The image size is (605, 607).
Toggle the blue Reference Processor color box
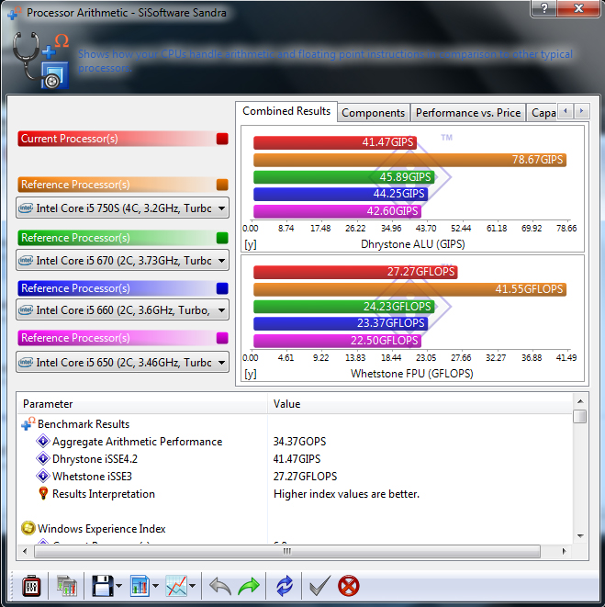point(222,288)
